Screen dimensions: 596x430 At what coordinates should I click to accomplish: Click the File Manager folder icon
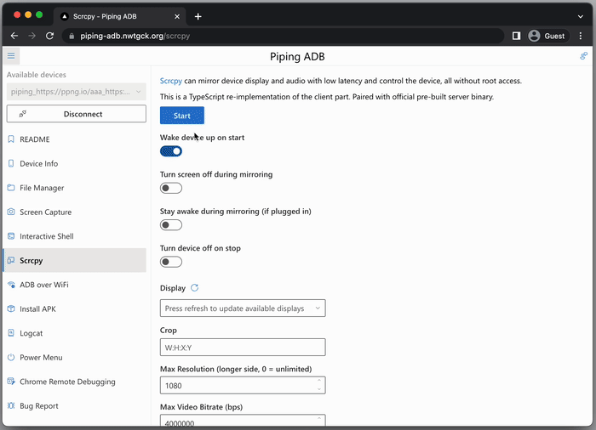11,188
